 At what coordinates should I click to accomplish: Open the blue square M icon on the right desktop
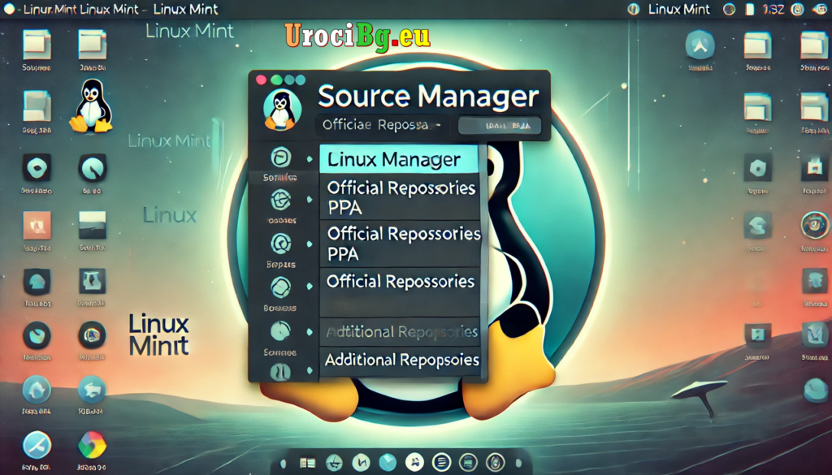814,335
